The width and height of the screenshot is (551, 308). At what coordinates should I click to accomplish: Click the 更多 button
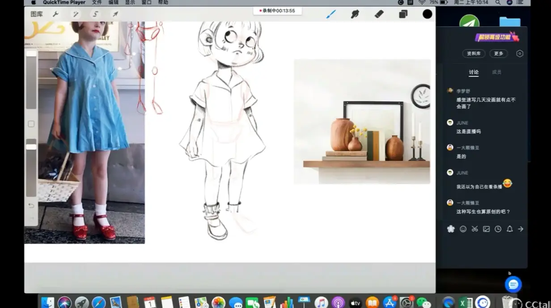pos(498,53)
